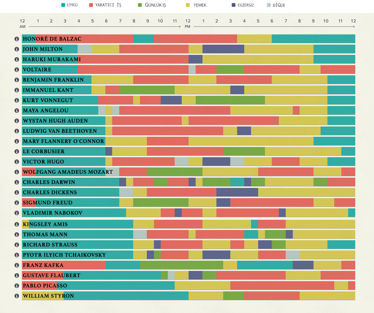Click Milton's purple afternoon exercise segment
The width and height of the screenshot is (374, 313).
pos(223,49)
